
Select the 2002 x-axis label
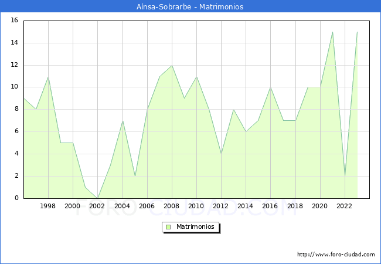(97, 206)
